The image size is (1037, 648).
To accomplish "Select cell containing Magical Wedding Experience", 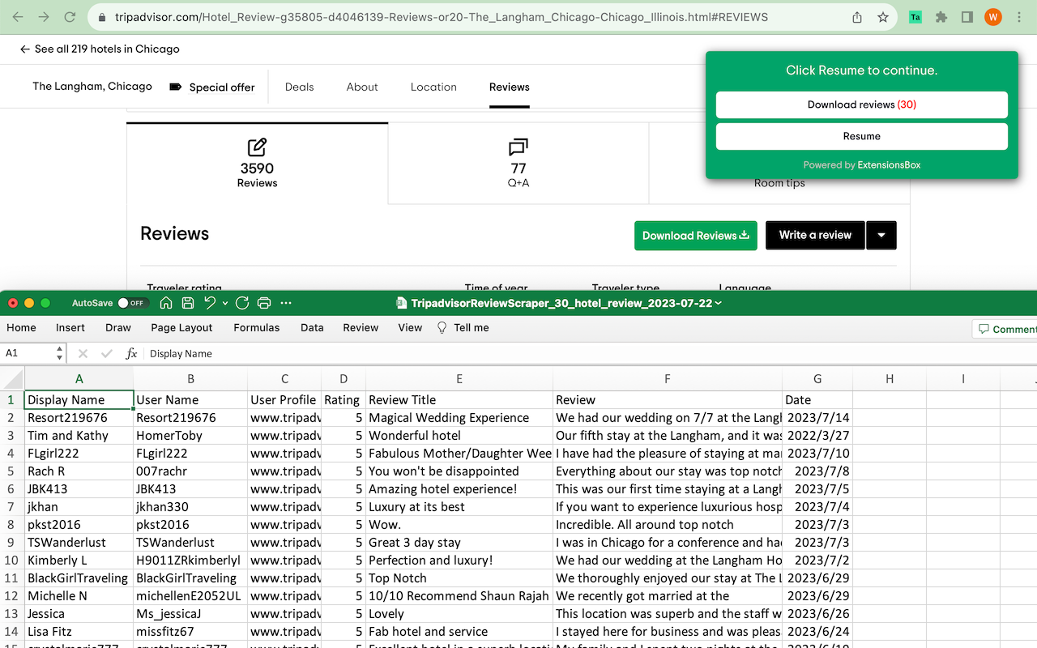I will point(459,418).
